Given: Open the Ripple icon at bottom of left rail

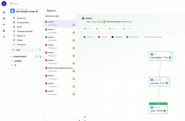Looking at the screenshot, I should (4, 37).
